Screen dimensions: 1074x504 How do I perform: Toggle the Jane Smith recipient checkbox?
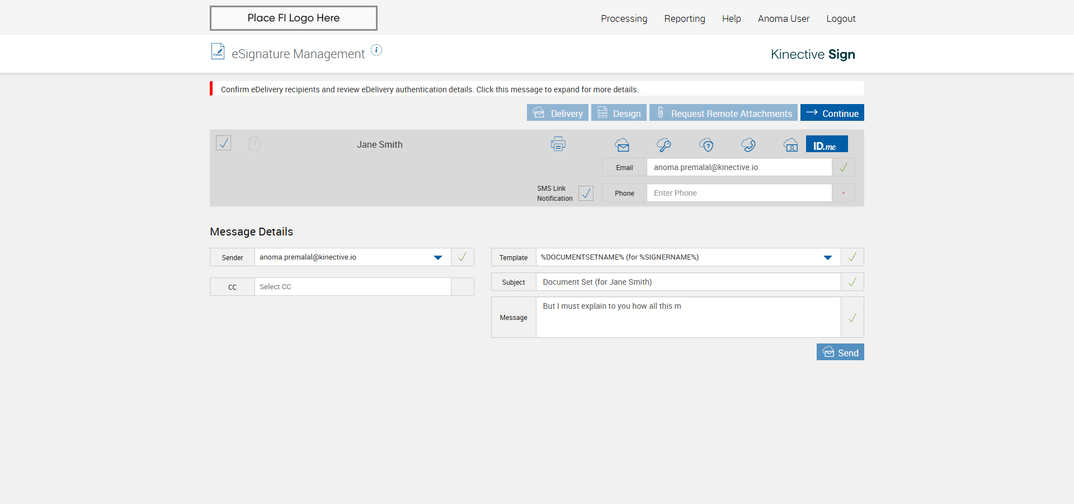pyautogui.click(x=224, y=143)
